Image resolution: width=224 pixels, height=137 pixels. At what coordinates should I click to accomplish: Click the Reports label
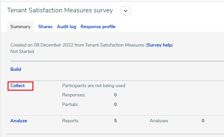tap(70, 121)
